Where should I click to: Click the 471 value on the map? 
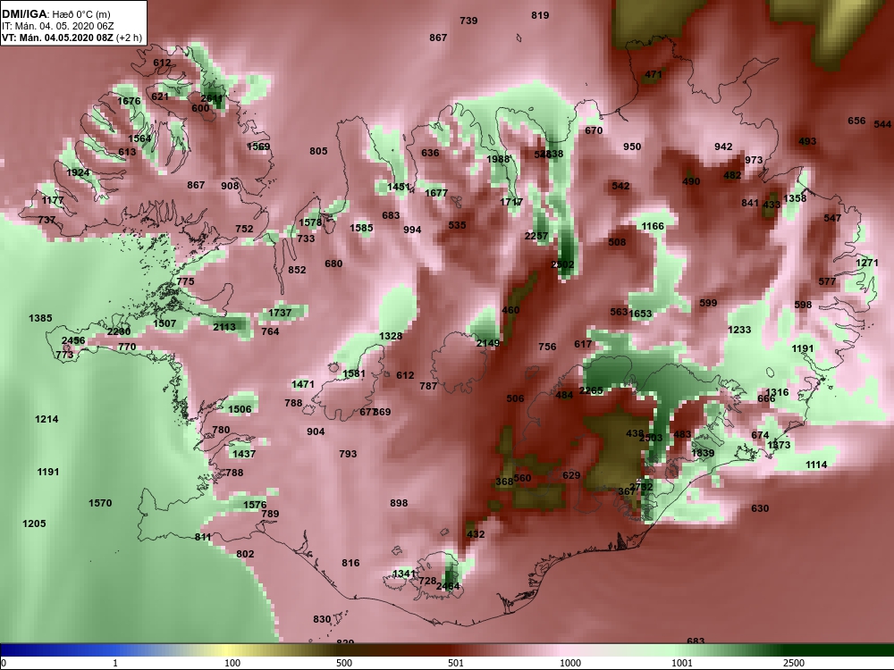(654, 75)
